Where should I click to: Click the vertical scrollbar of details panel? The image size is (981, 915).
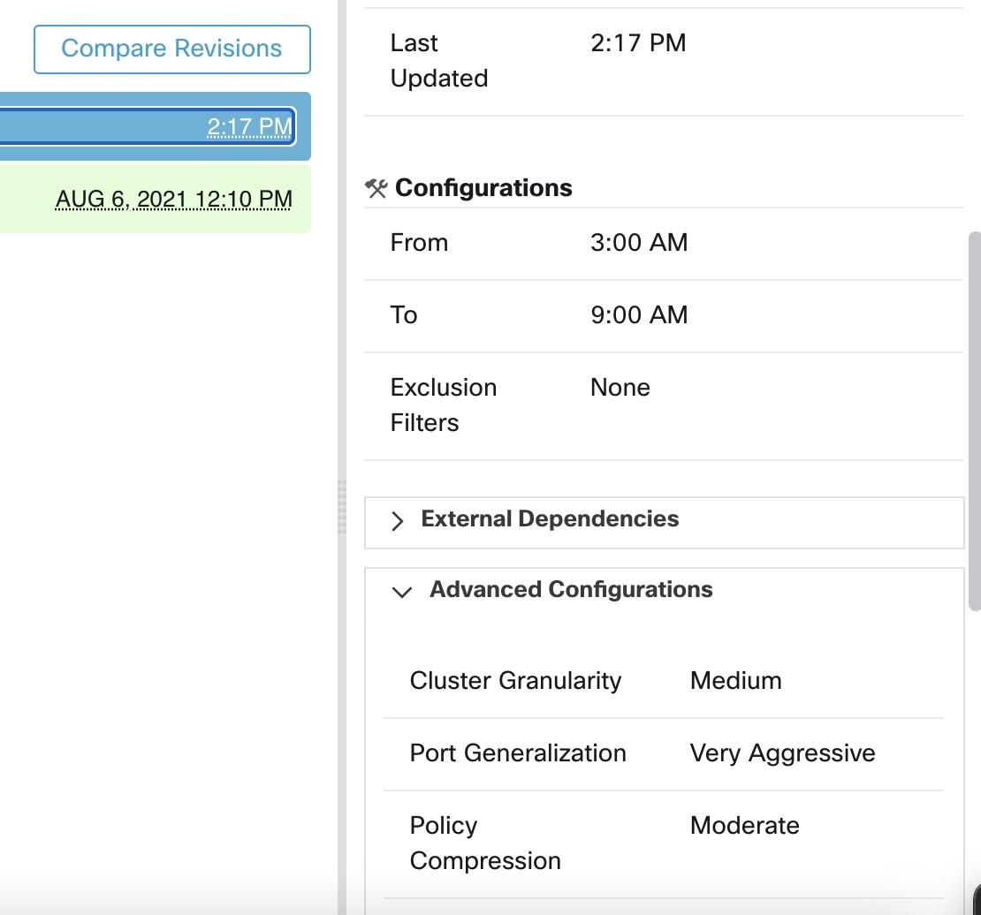974,421
